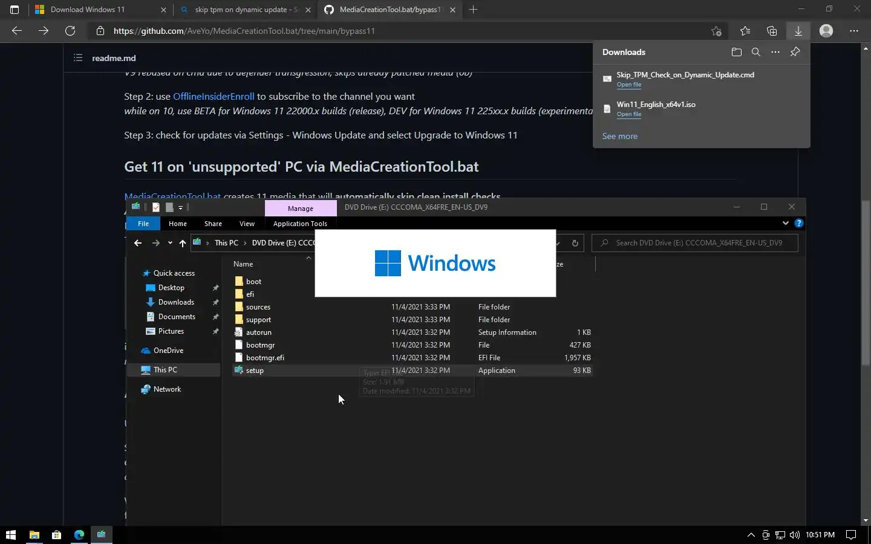Toggle the Downloads button in the Edge toolbar
871x544 pixels.
(x=798, y=31)
